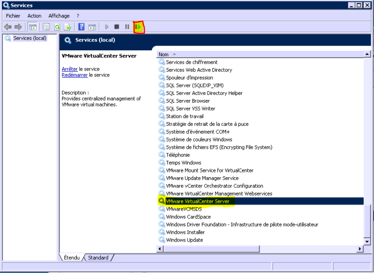This screenshot has width=374, height=273.
Task: Switch to the Standard tab
Action: click(x=98, y=258)
